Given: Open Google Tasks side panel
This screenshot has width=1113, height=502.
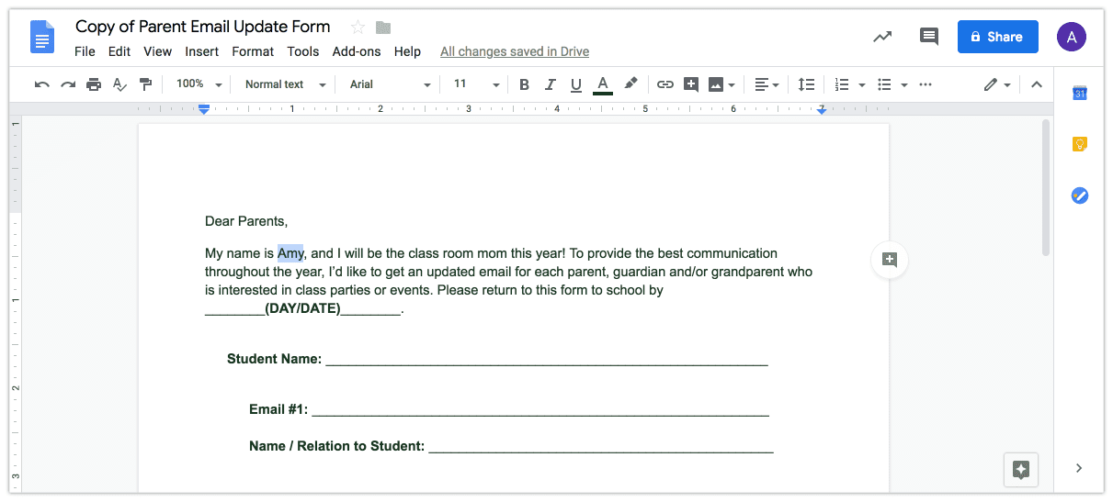Looking at the screenshot, I should tap(1080, 195).
